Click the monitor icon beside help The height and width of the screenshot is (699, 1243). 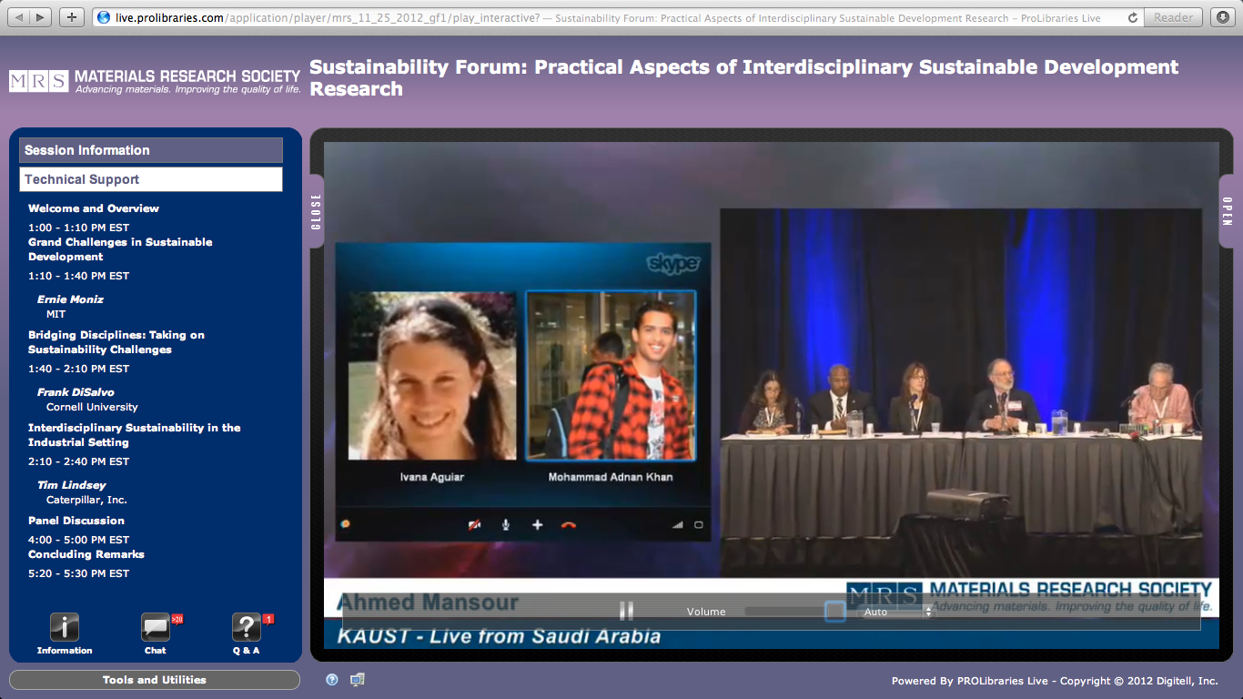(x=358, y=680)
